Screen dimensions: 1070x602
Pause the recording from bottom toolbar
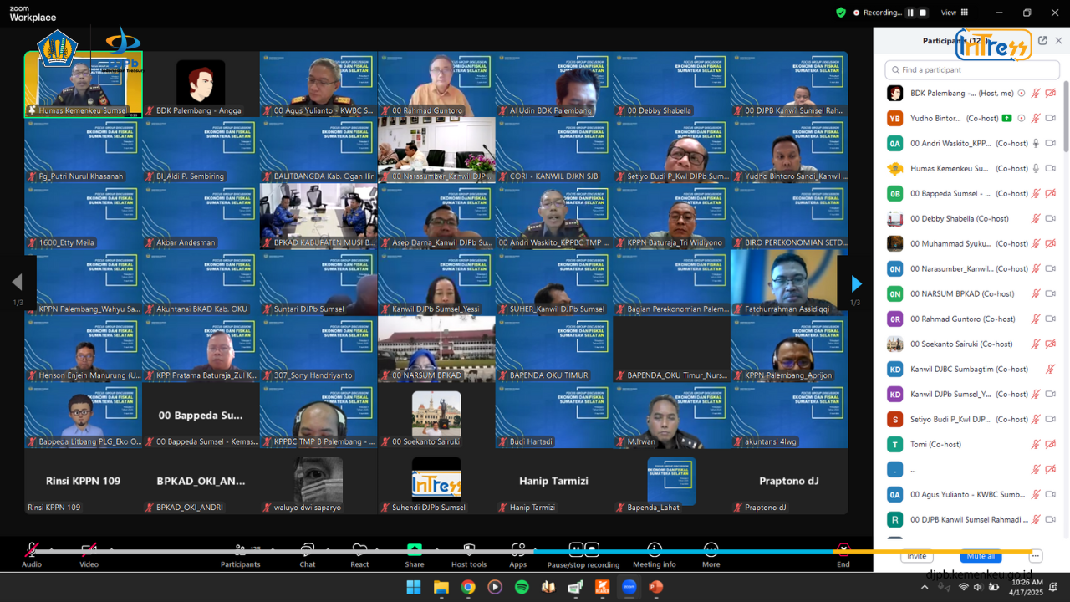pos(576,549)
